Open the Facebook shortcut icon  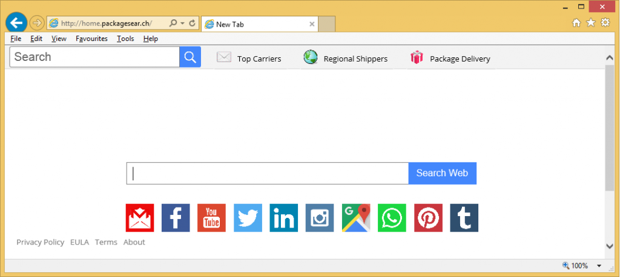[176, 218]
